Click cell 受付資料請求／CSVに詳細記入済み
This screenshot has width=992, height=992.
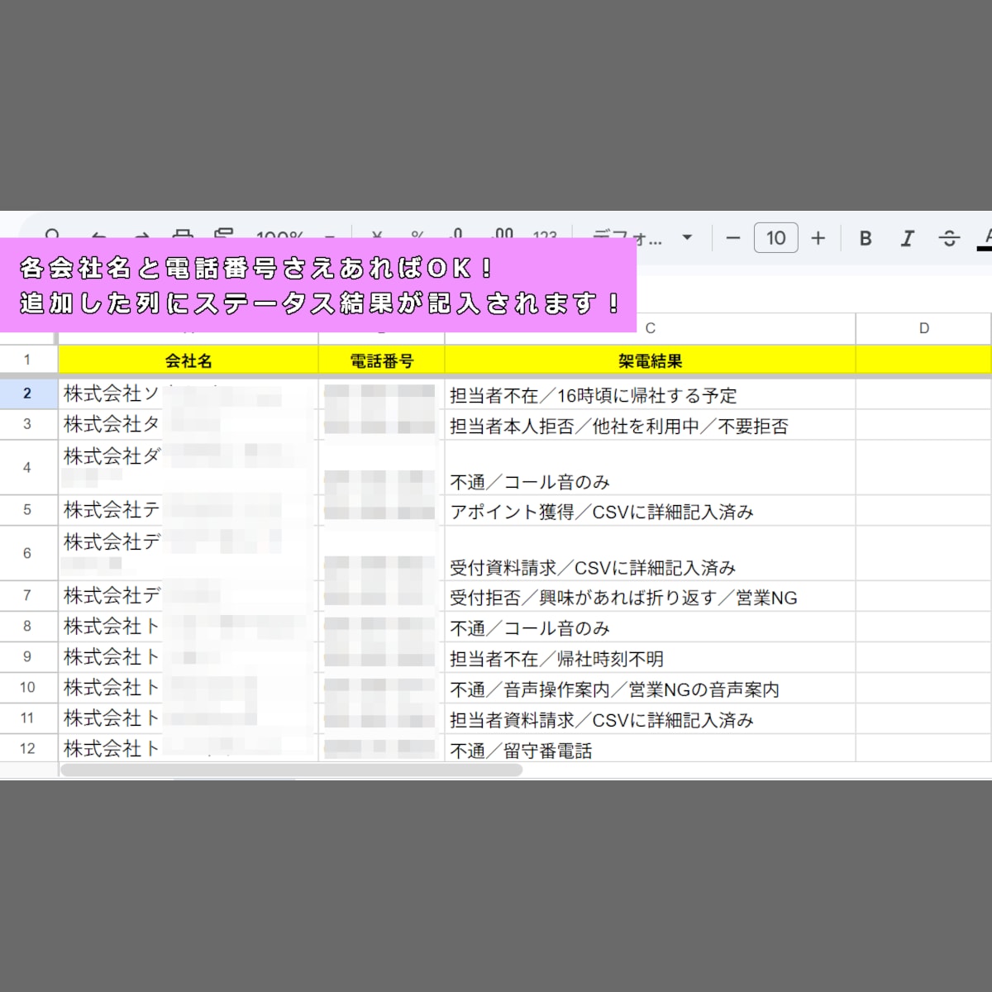click(x=650, y=554)
